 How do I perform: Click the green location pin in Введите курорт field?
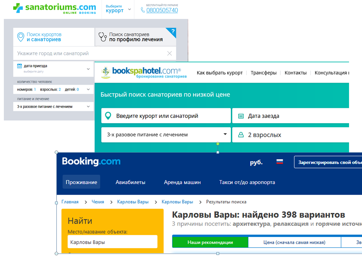tap(108, 116)
